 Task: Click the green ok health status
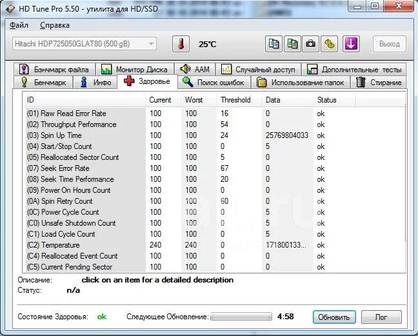pyautogui.click(x=101, y=317)
